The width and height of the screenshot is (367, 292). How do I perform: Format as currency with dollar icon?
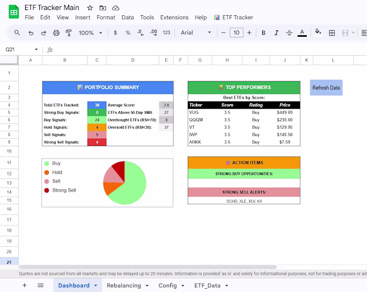(115, 33)
